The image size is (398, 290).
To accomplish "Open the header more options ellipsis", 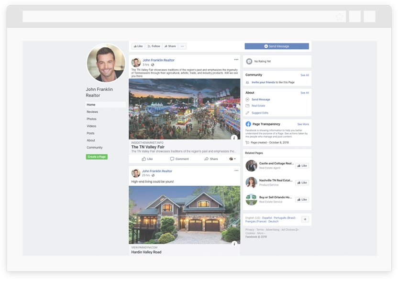I will [x=182, y=46].
